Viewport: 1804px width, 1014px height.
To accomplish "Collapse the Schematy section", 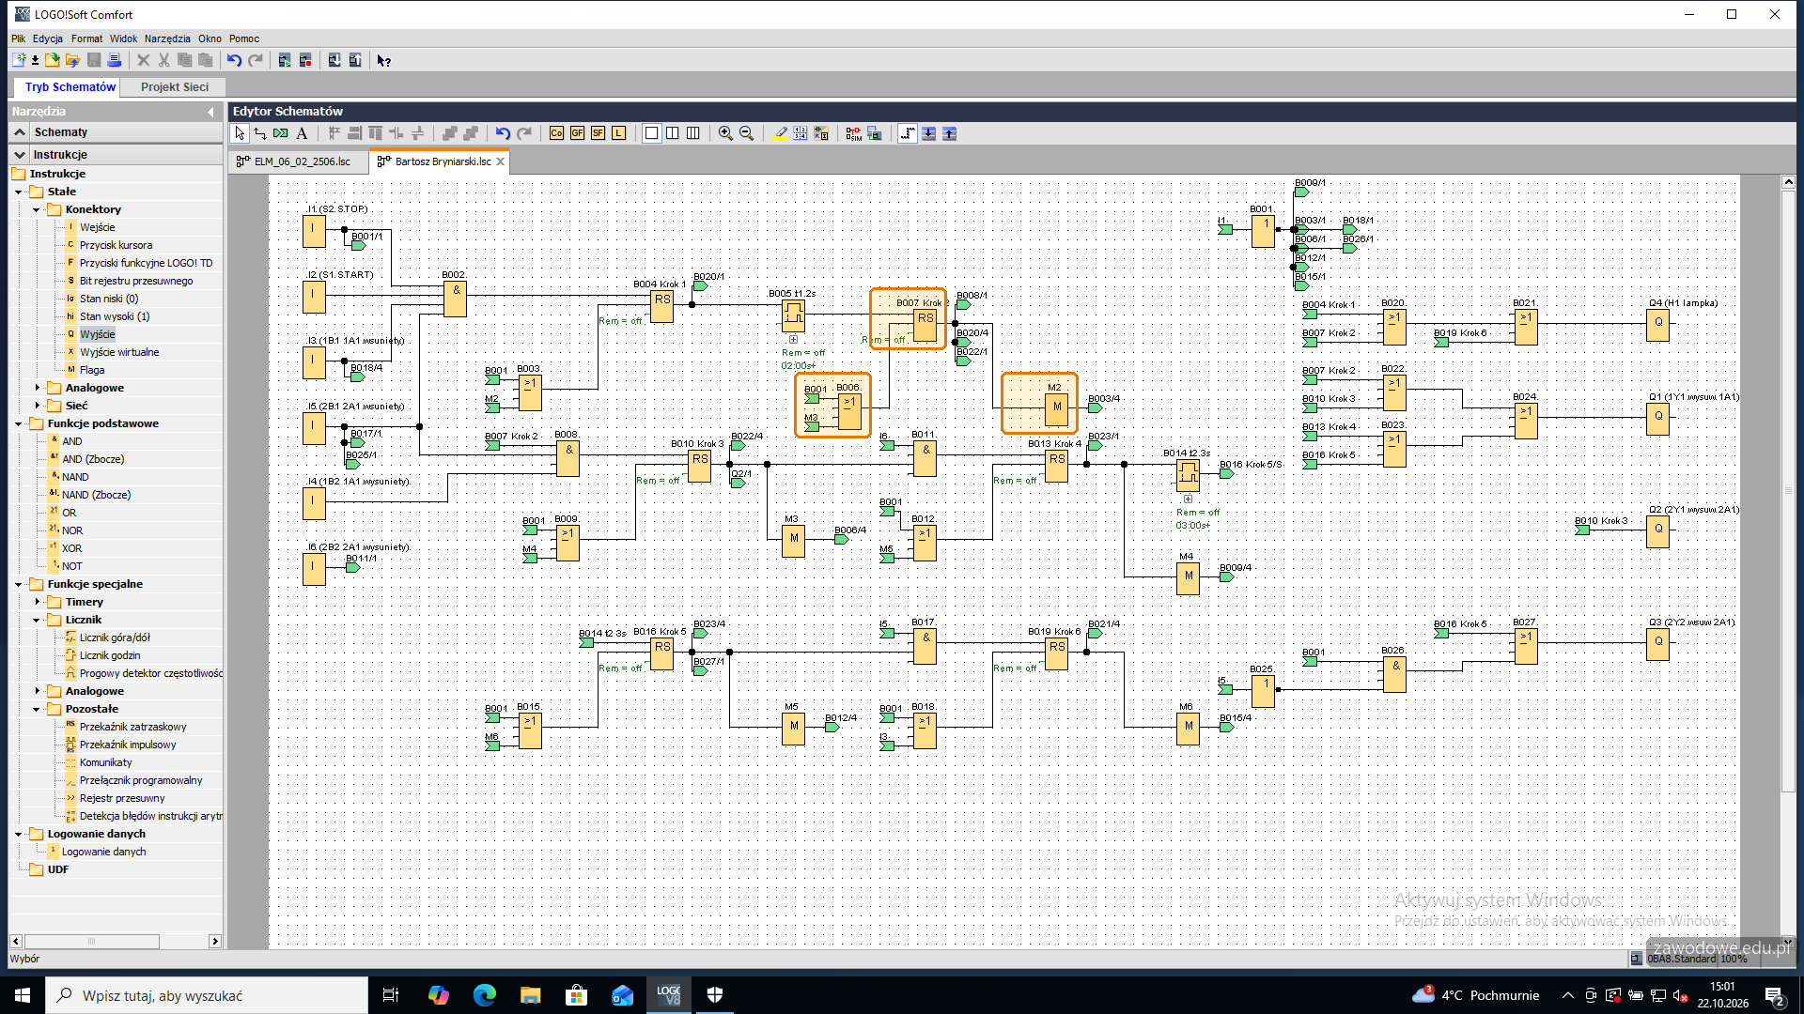I will (20, 132).
